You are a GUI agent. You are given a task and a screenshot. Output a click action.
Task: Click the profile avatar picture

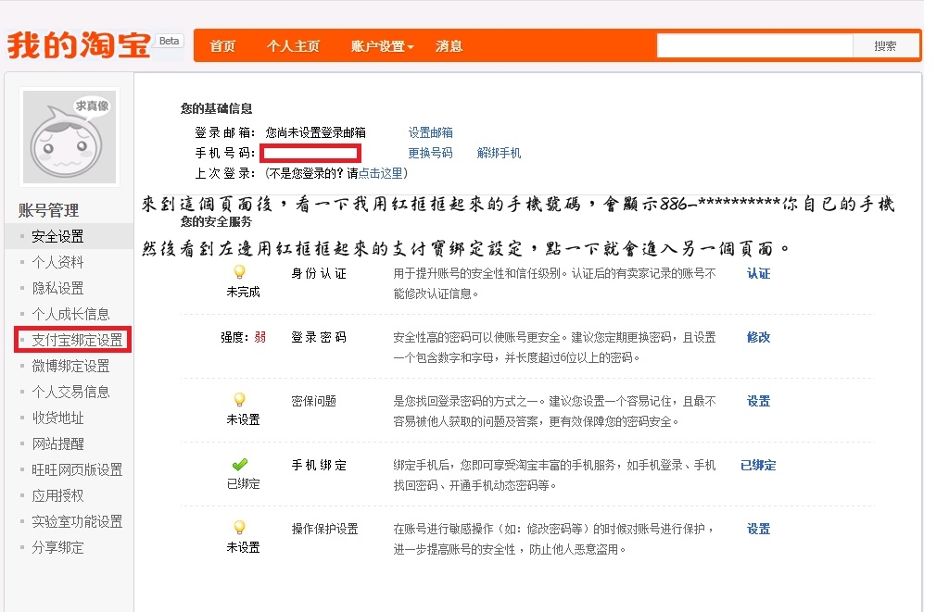[x=70, y=138]
